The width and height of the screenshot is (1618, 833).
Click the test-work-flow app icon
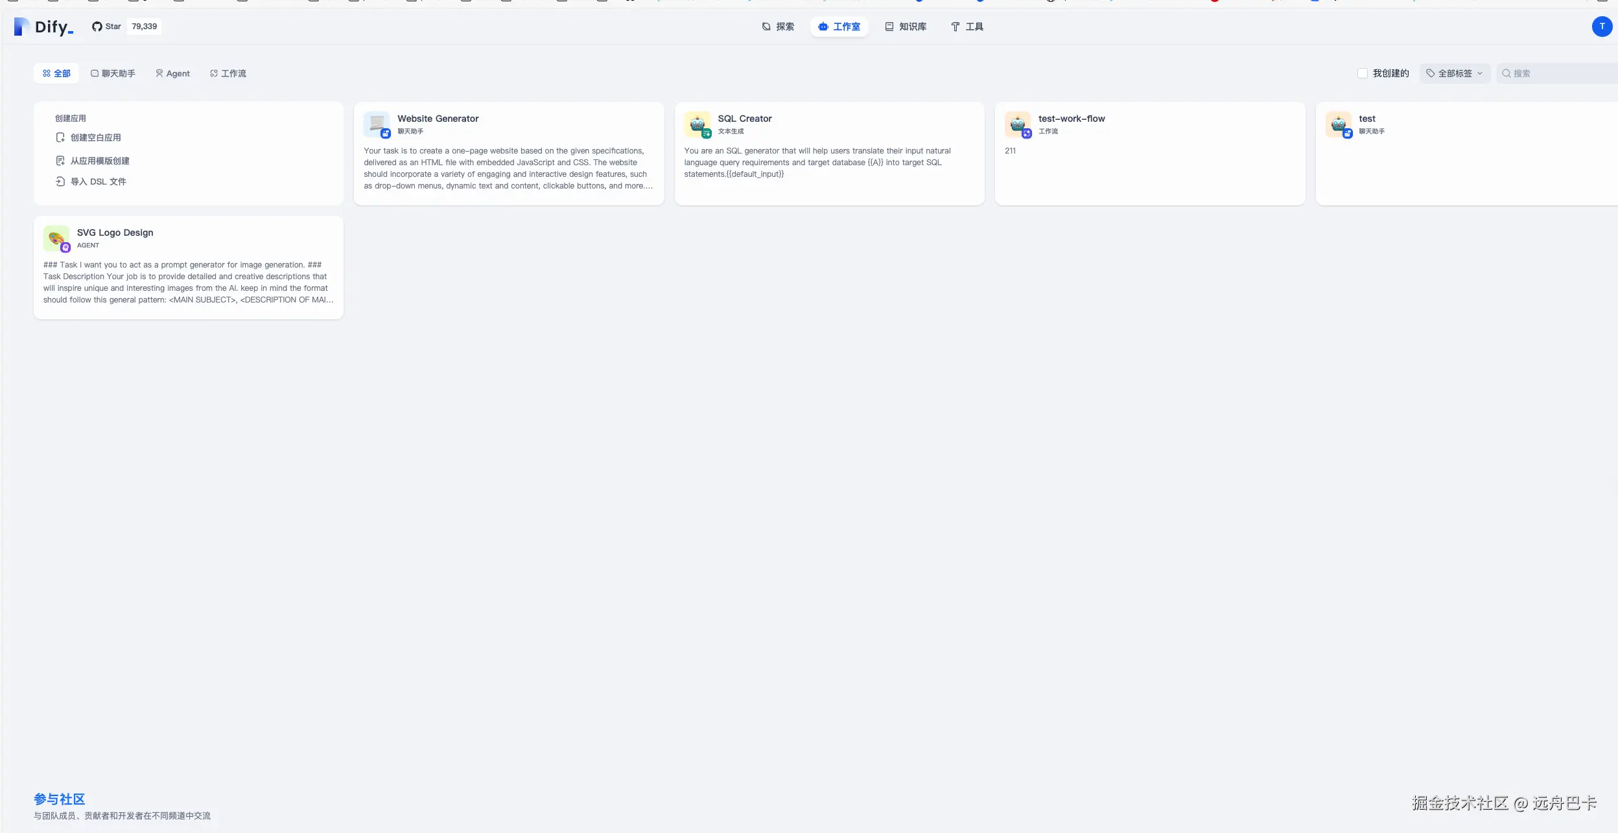point(1017,124)
